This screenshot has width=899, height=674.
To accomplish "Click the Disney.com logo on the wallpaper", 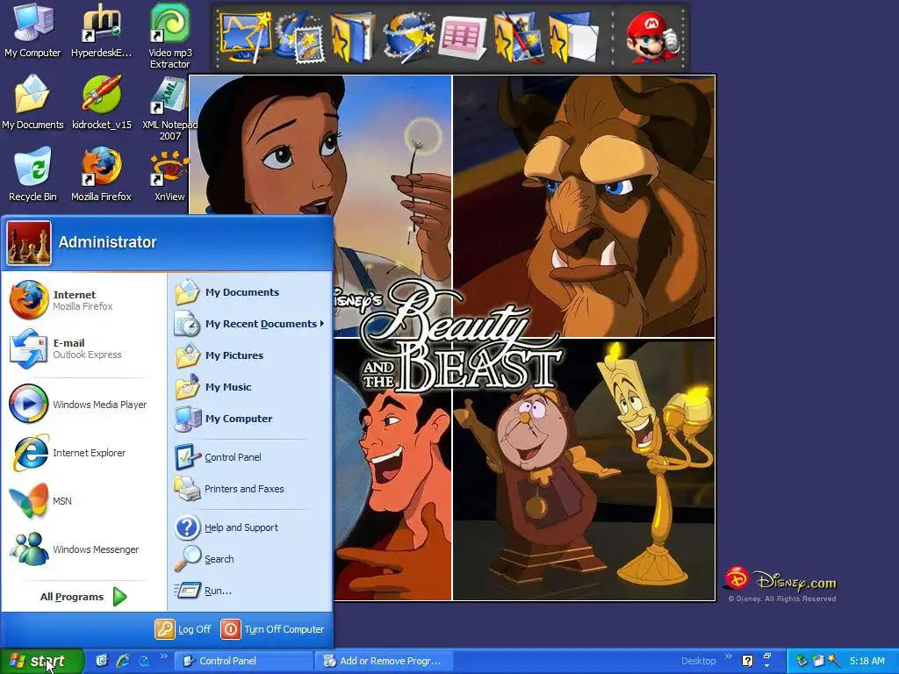I will (780, 580).
